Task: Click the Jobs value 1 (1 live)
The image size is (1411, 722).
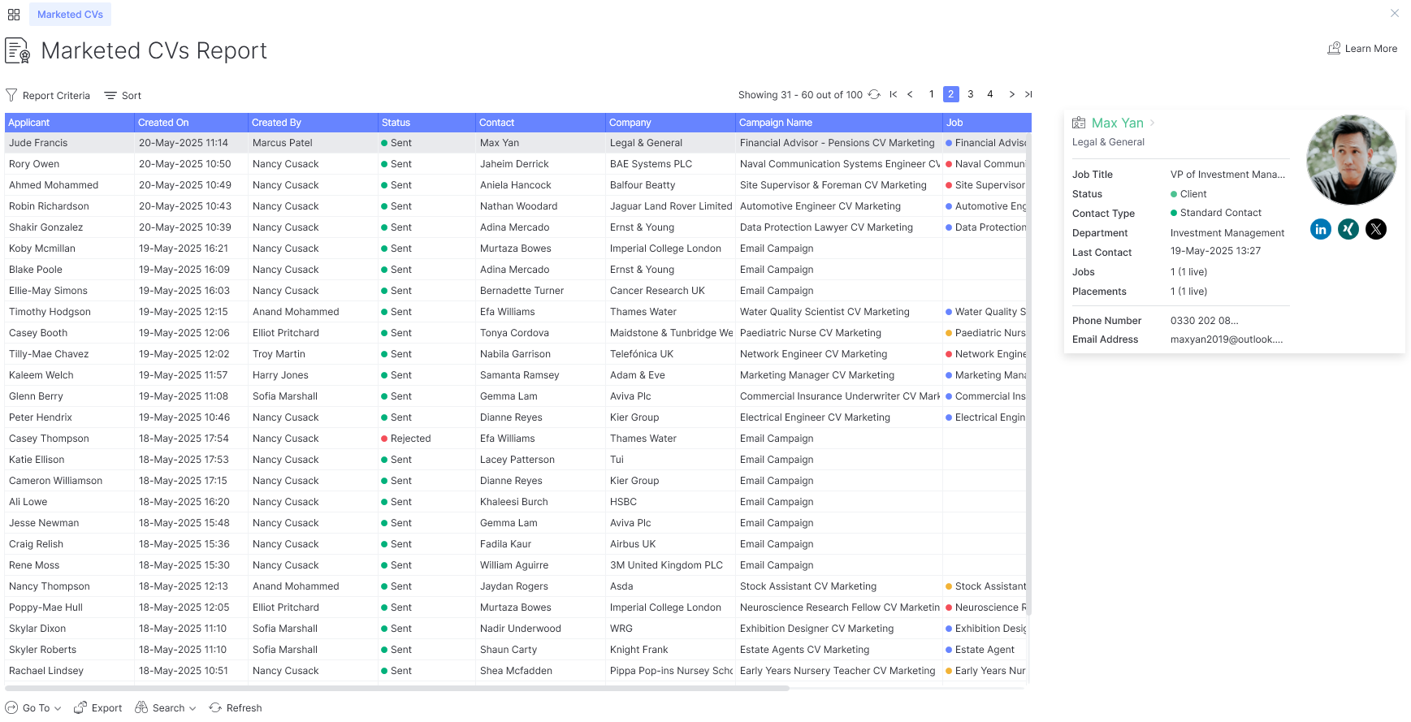Action: pos(1189,272)
